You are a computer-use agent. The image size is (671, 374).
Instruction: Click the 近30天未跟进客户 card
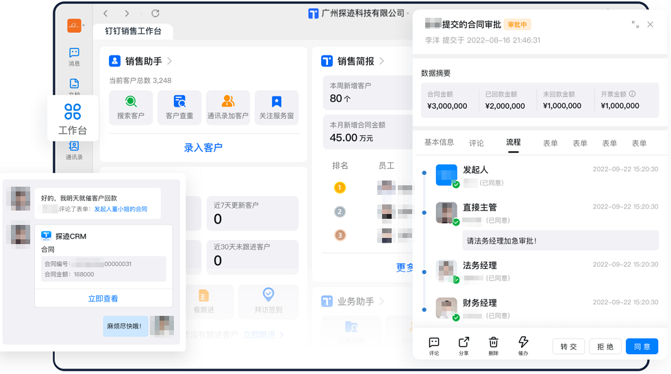tap(253, 257)
